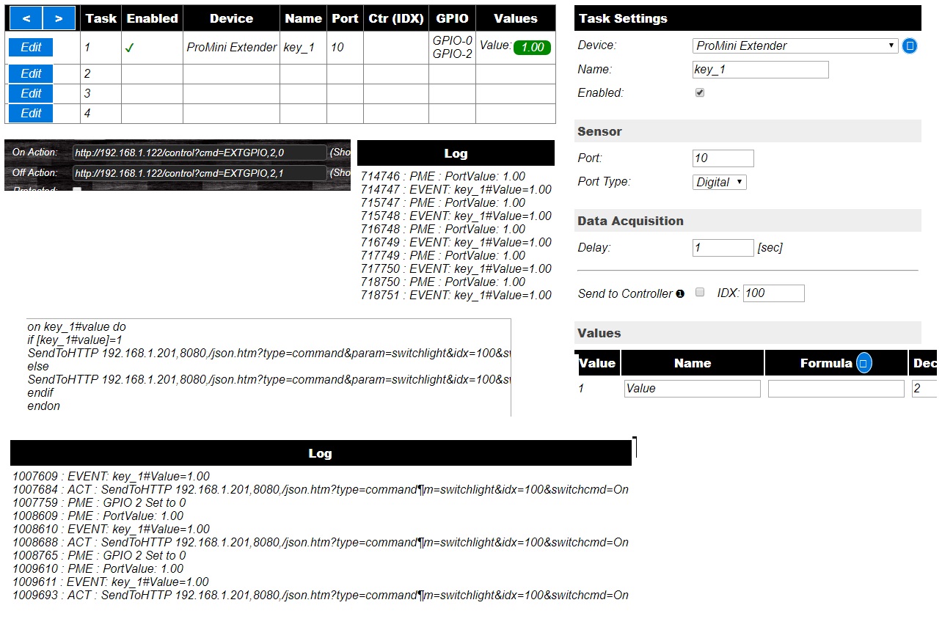This screenshot has height=619, width=942.
Task: Click the Data Acquisition section heading
Action: pos(630,221)
